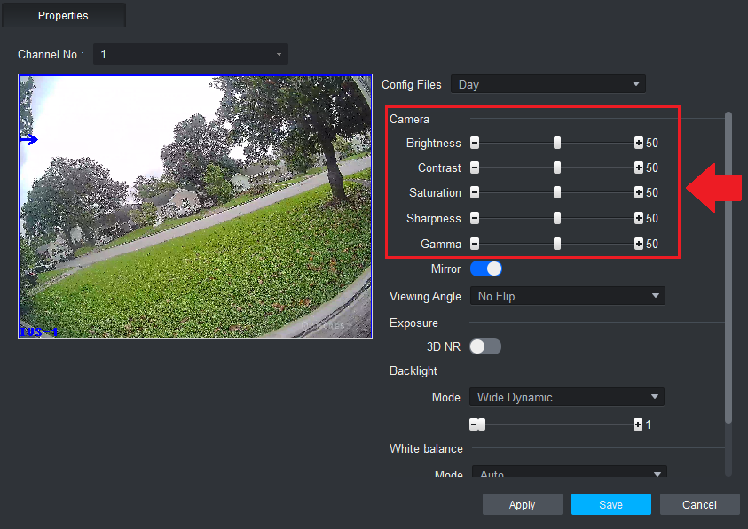The image size is (748, 529).
Task: Click the Brightness plus icon
Action: [638, 143]
